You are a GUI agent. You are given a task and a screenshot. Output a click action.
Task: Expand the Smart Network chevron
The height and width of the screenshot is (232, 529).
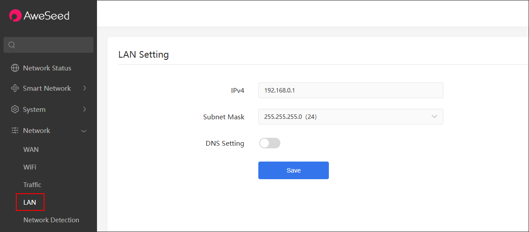click(x=85, y=88)
